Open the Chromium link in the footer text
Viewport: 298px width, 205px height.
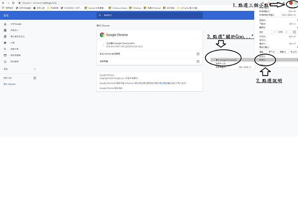click(129, 83)
